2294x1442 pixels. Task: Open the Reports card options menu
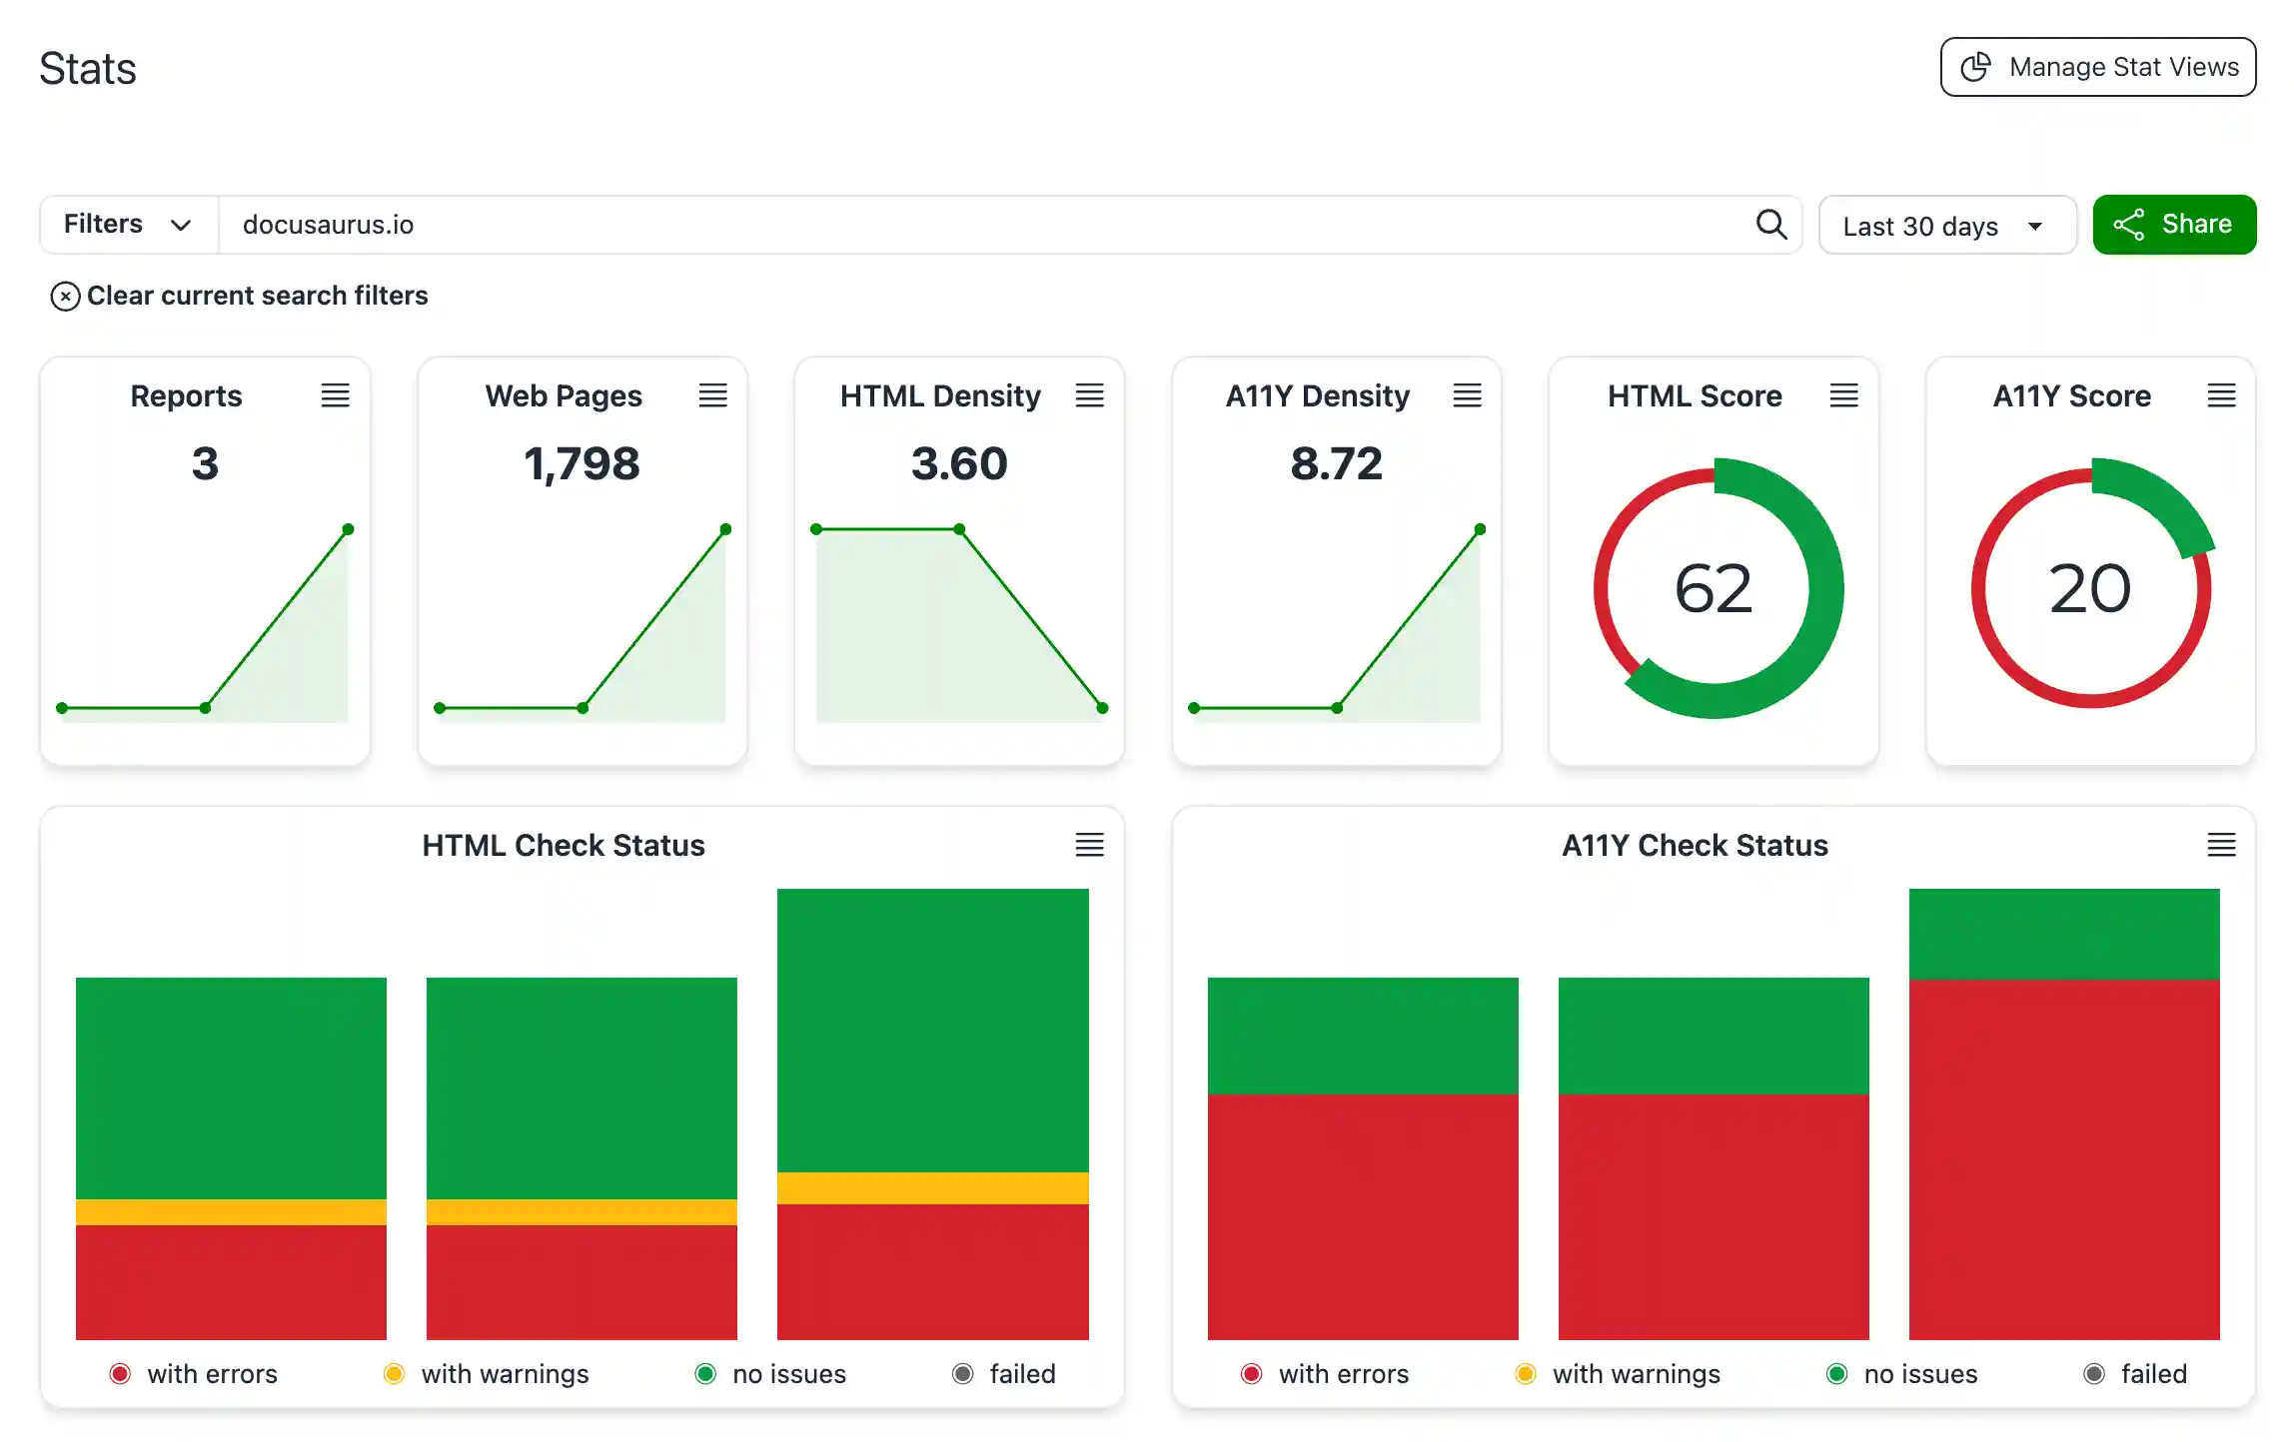(x=336, y=394)
